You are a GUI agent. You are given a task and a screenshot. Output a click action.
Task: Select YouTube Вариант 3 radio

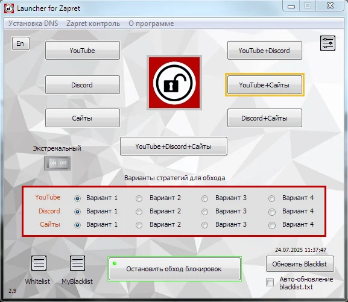[x=204, y=198]
